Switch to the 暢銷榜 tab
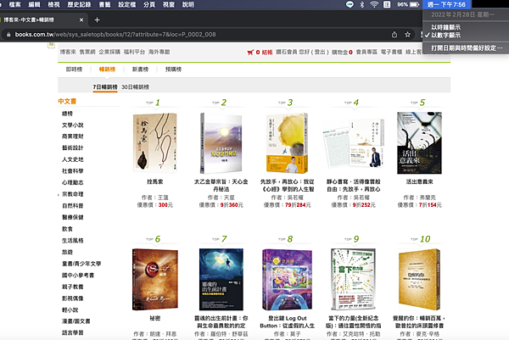 (x=107, y=70)
